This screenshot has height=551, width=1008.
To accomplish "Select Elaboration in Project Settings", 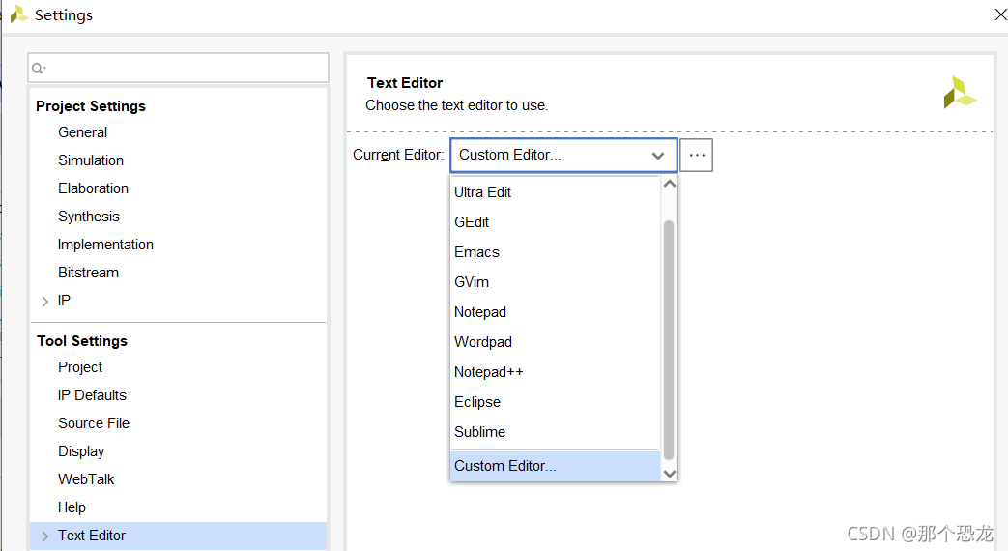I will click(x=93, y=188).
